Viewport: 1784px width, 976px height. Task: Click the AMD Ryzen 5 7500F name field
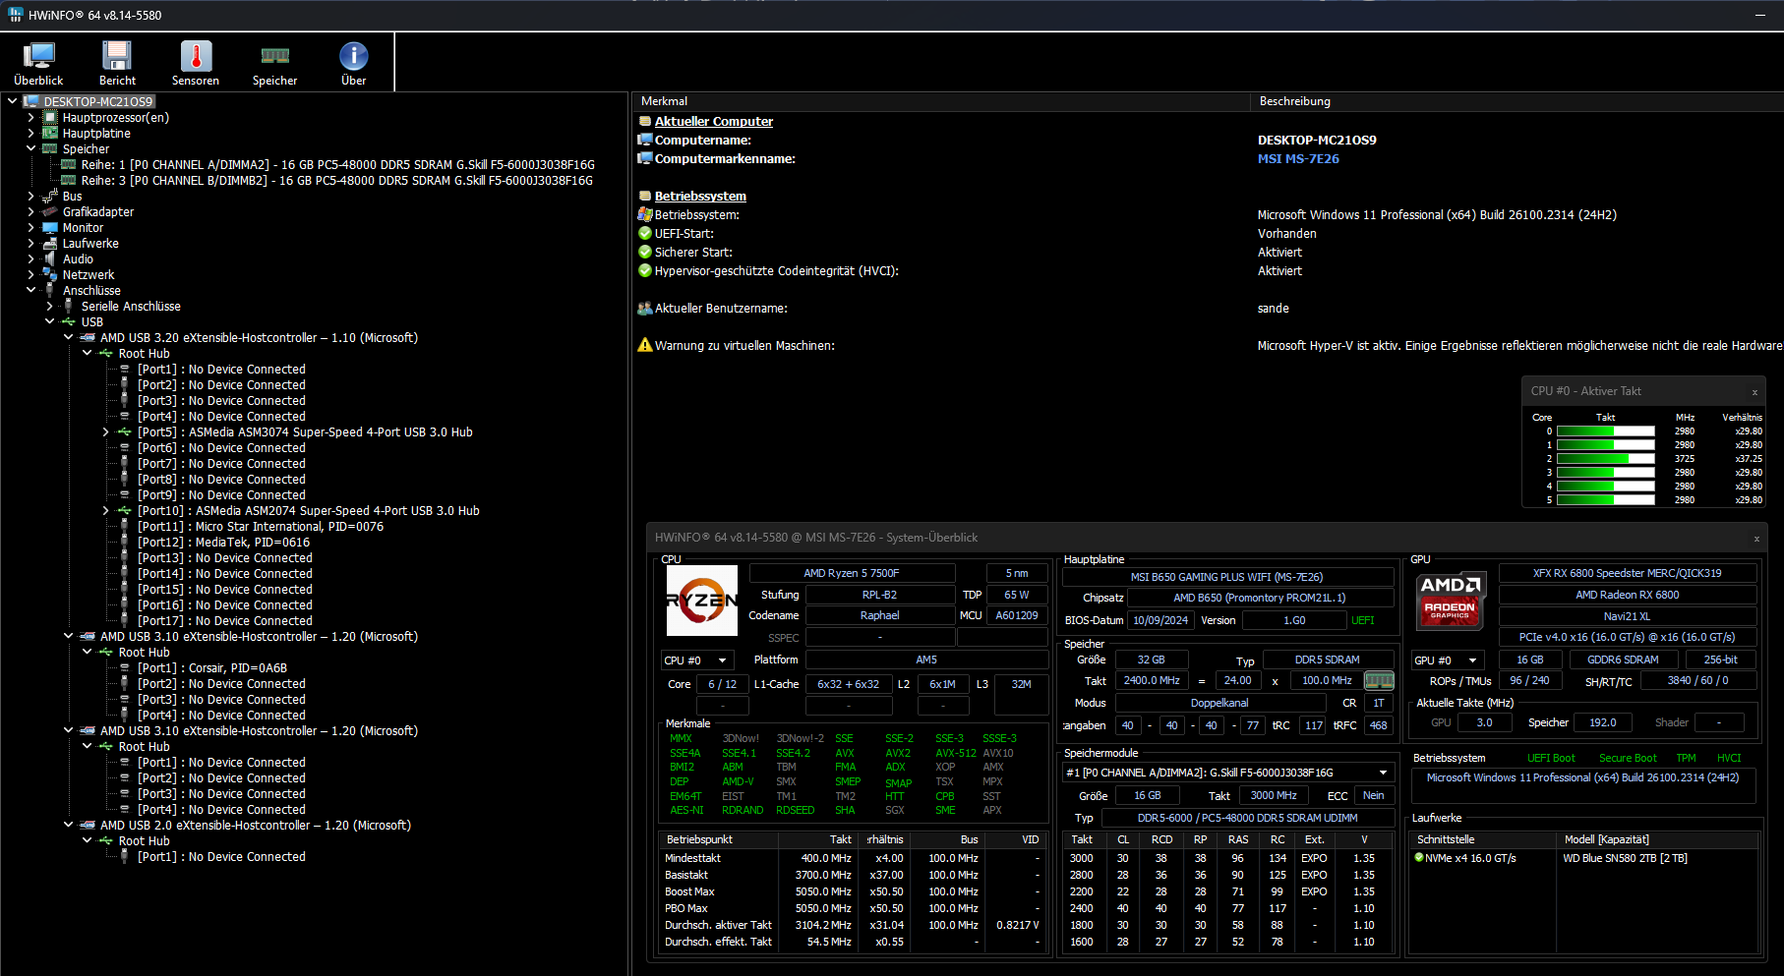click(852, 573)
